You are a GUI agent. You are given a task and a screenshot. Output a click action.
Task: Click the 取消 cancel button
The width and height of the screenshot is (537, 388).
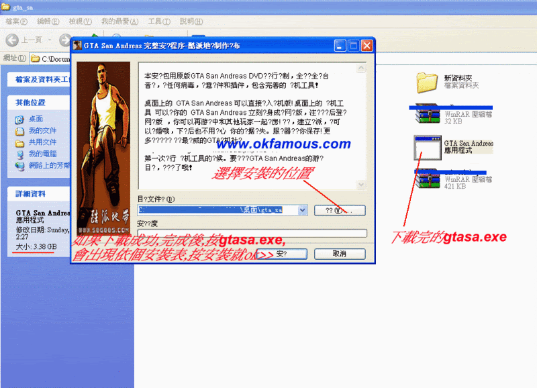click(x=340, y=254)
